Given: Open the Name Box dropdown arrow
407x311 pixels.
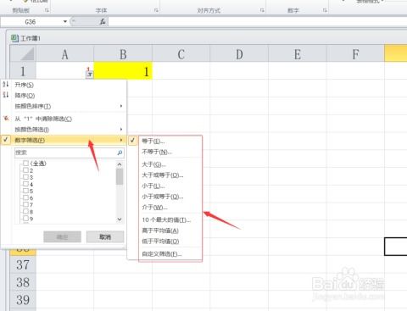Looking at the screenshot, I should coord(65,21).
